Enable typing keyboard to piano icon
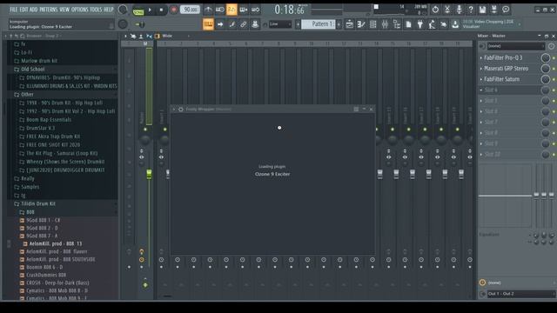 click(x=208, y=24)
